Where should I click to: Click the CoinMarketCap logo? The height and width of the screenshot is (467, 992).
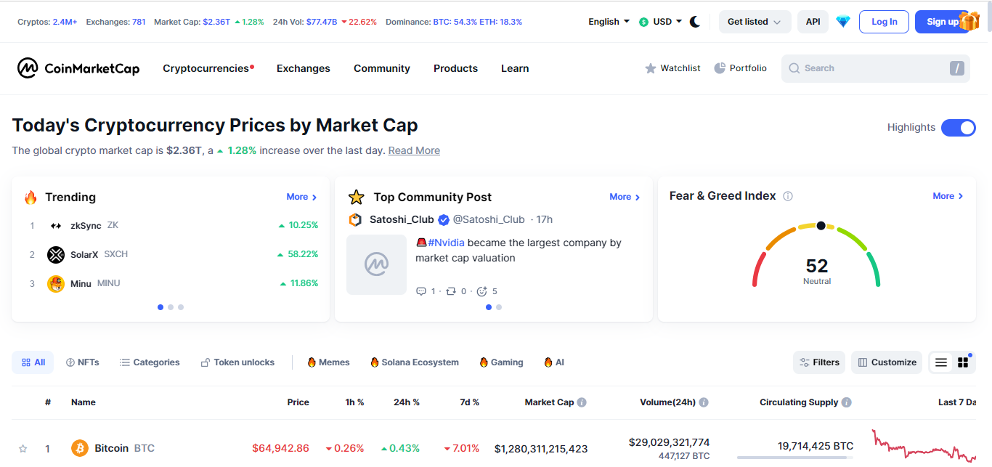[78, 68]
